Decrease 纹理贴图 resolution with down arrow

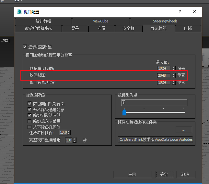[174, 77]
